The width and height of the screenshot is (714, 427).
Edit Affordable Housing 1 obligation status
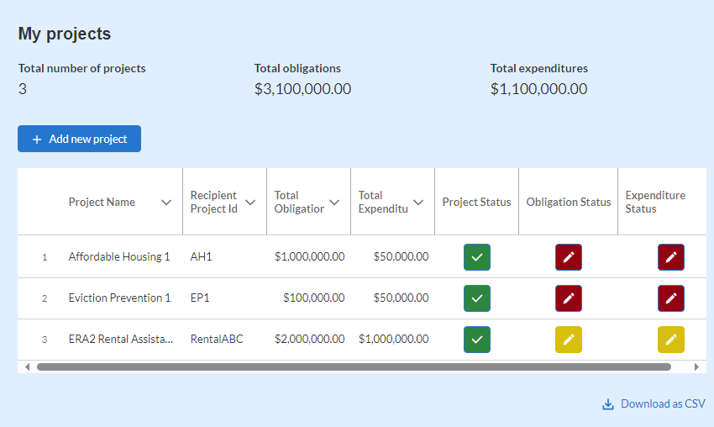569,257
